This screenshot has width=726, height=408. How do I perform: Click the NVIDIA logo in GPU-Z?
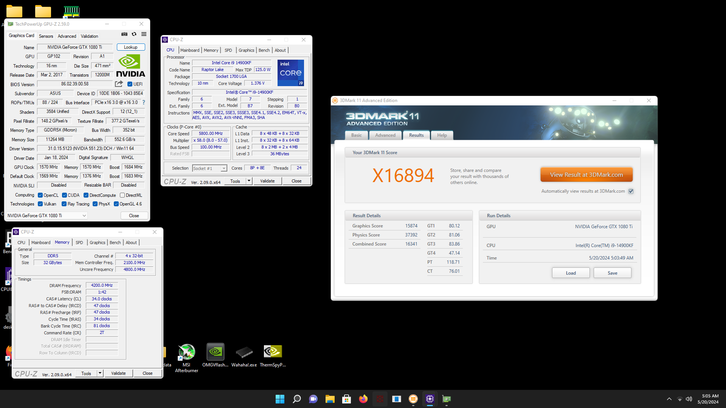coord(130,66)
